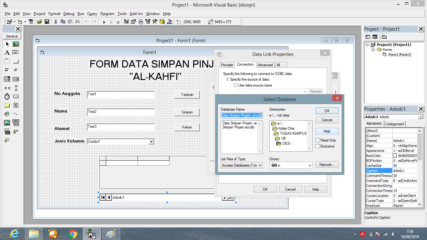Click the Toolbox hammer-and-wrench icon
427x240 pixels.
click(155, 22)
